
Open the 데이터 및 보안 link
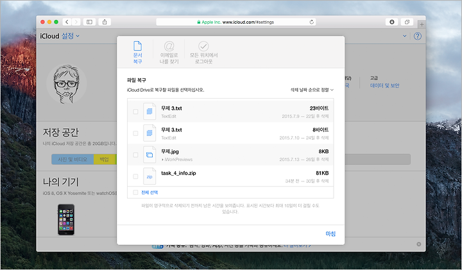point(384,85)
